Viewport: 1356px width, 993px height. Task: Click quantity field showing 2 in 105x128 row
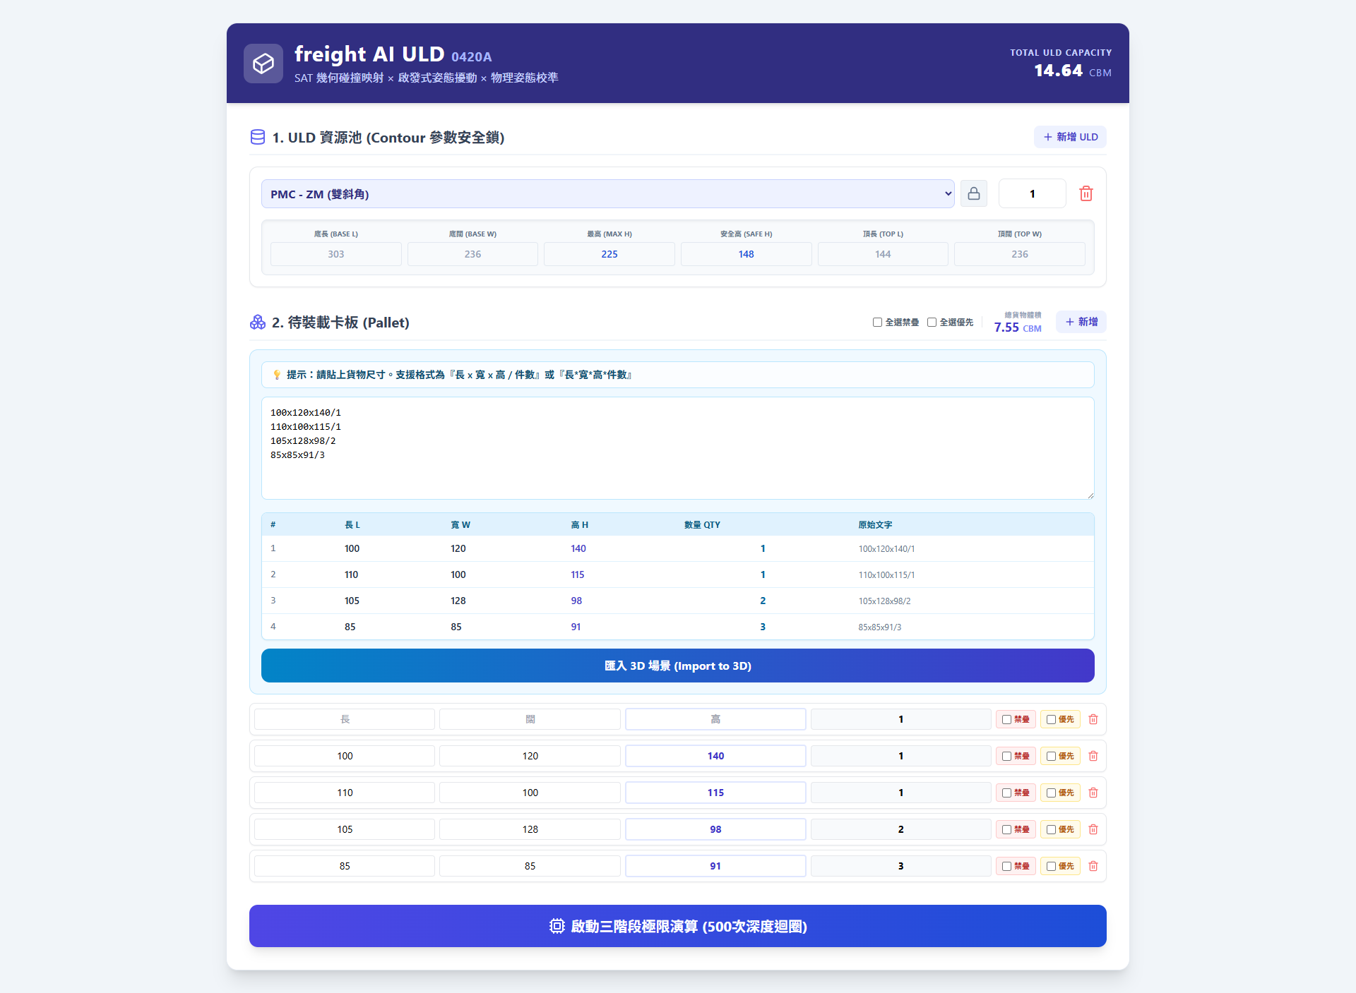(x=901, y=829)
